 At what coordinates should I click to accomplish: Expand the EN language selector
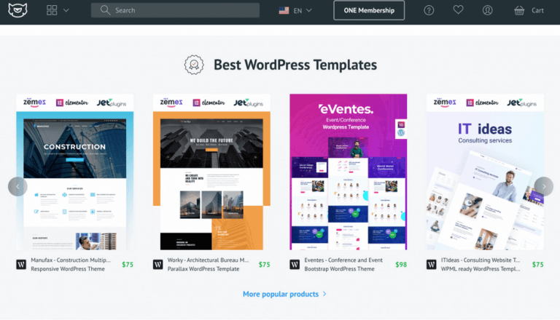click(x=295, y=10)
